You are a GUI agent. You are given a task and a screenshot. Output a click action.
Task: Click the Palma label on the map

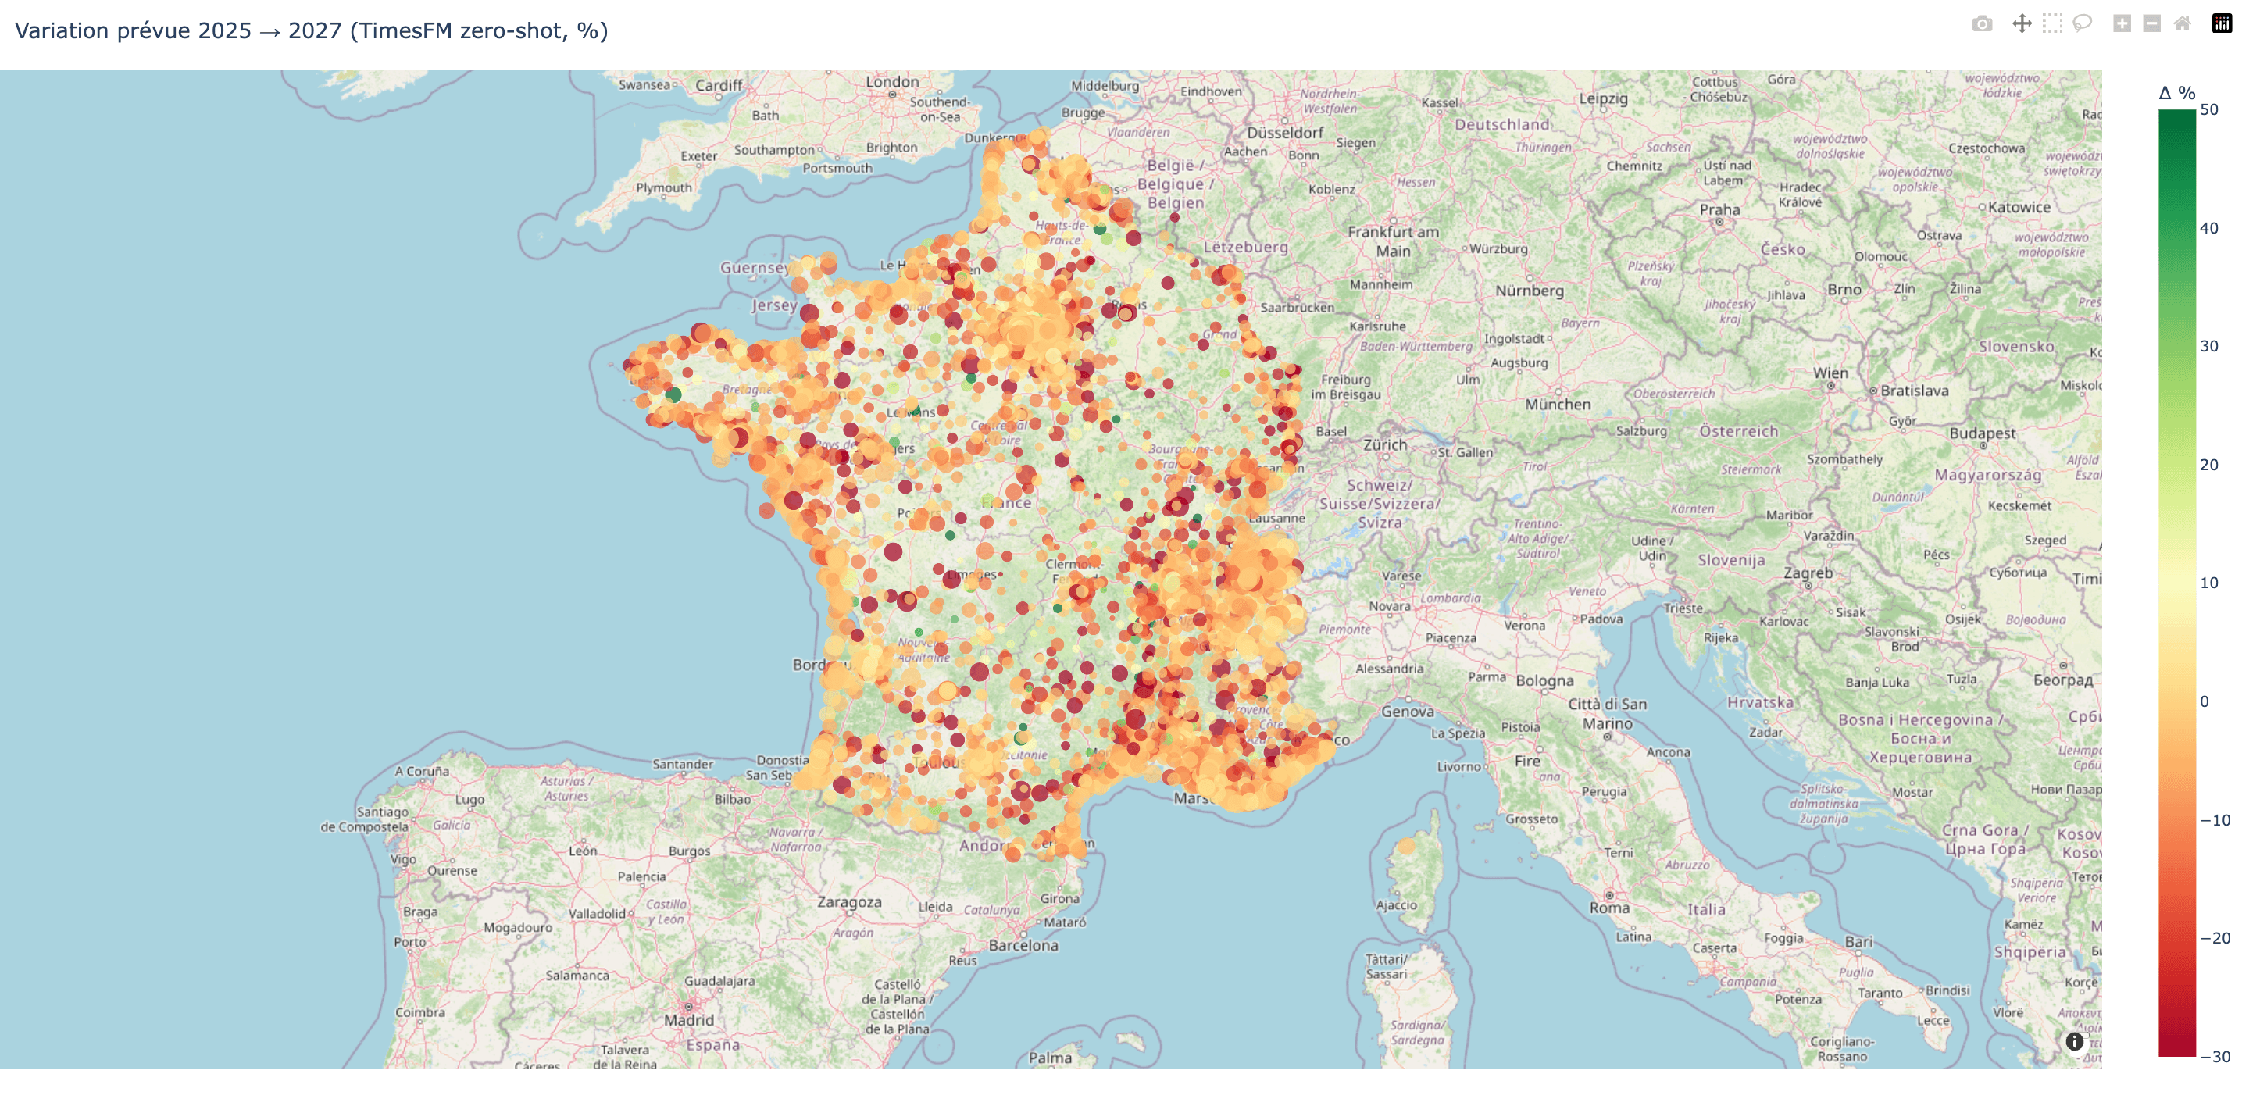pos(1051,1058)
